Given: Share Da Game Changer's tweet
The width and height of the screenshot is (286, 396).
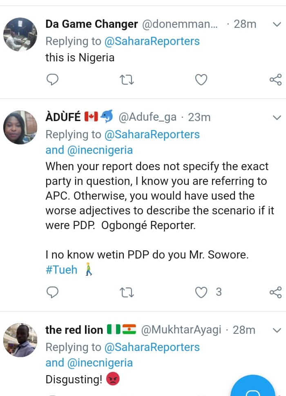Looking at the screenshot, I should point(276,79).
